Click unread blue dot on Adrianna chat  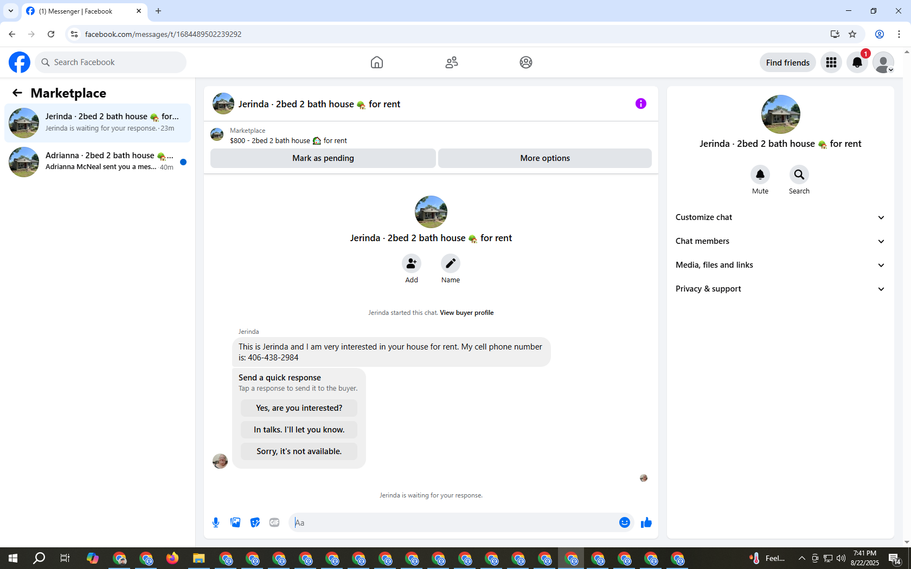183,162
